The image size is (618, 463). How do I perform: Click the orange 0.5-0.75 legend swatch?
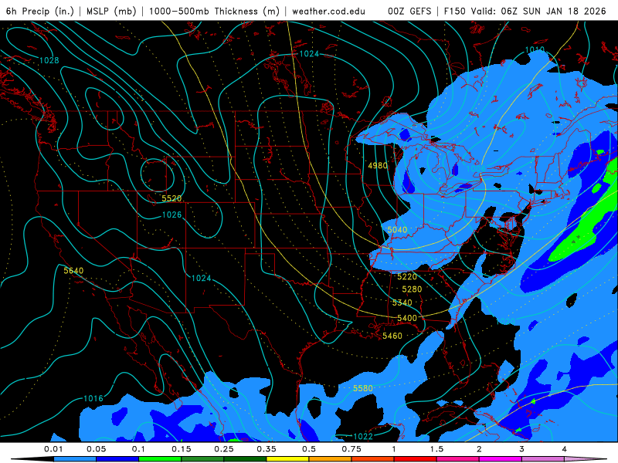[331, 459]
